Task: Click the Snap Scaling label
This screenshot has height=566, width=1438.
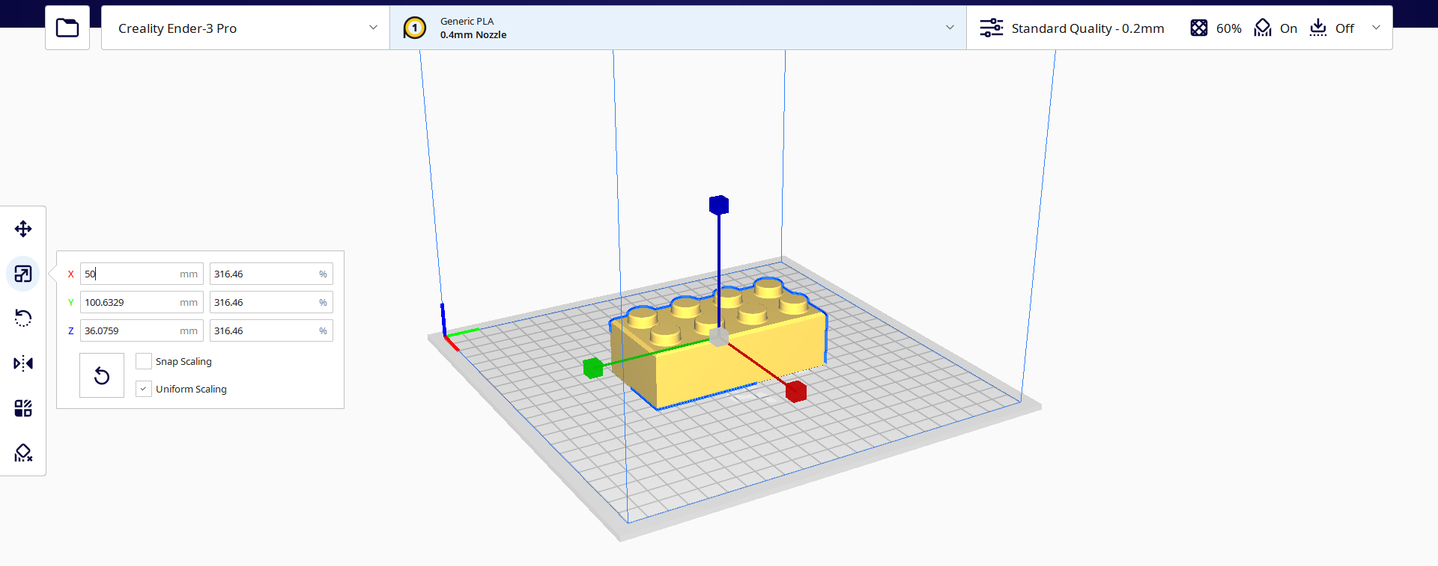Action: point(183,362)
